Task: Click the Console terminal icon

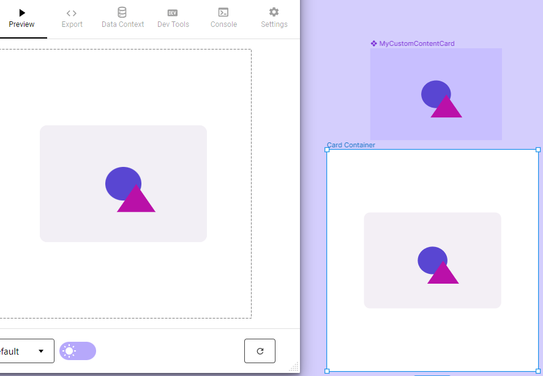Action: tap(223, 12)
